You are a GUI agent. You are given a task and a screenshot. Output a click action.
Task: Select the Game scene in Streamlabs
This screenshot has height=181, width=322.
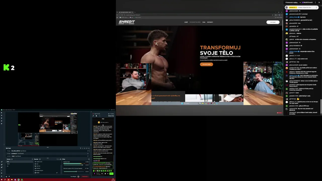(19, 164)
